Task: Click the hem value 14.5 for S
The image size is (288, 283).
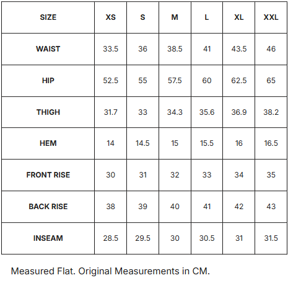Action: [x=142, y=143]
